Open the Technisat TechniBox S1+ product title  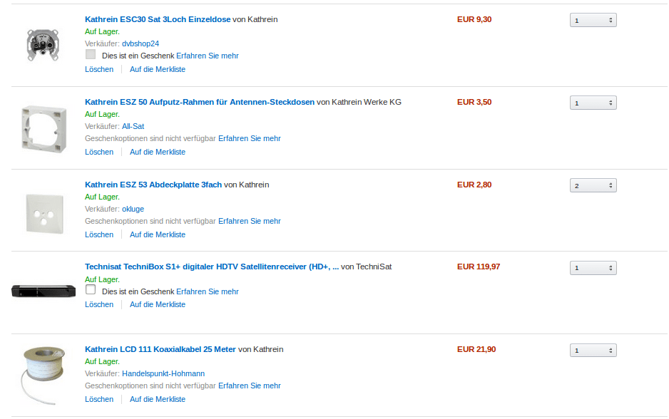coord(212,267)
